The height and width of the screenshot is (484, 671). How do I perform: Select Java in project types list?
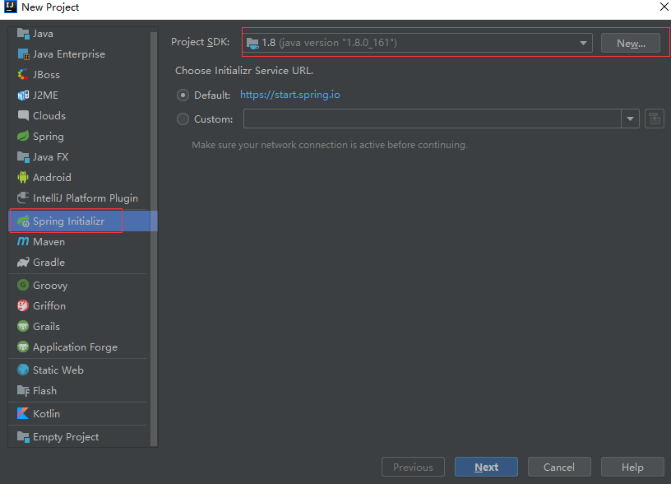[x=79, y=34]
